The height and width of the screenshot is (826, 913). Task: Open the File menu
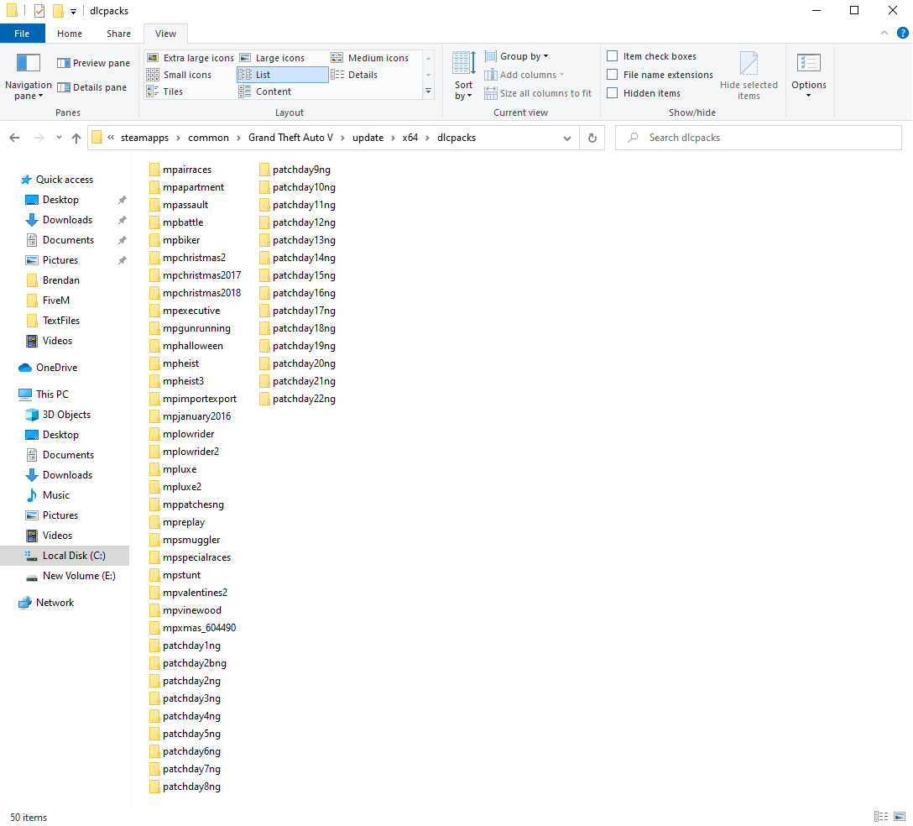click(22, 34)
